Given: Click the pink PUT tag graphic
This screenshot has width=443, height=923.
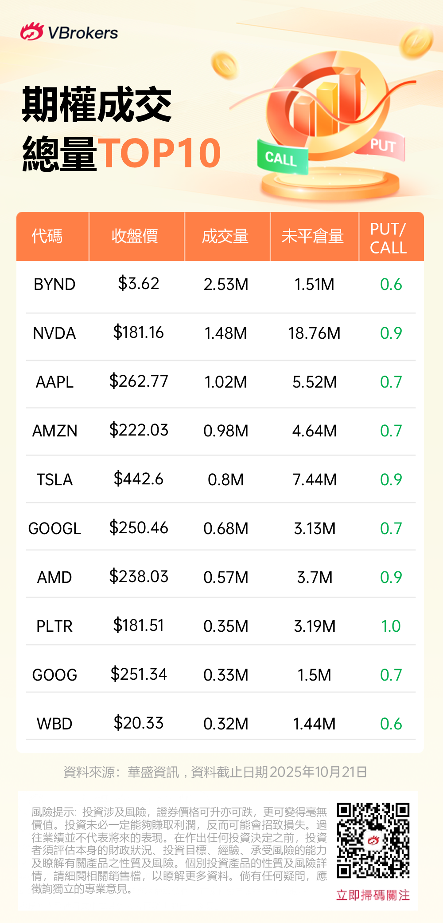Looking at the screenshot, I should point(382,146).
